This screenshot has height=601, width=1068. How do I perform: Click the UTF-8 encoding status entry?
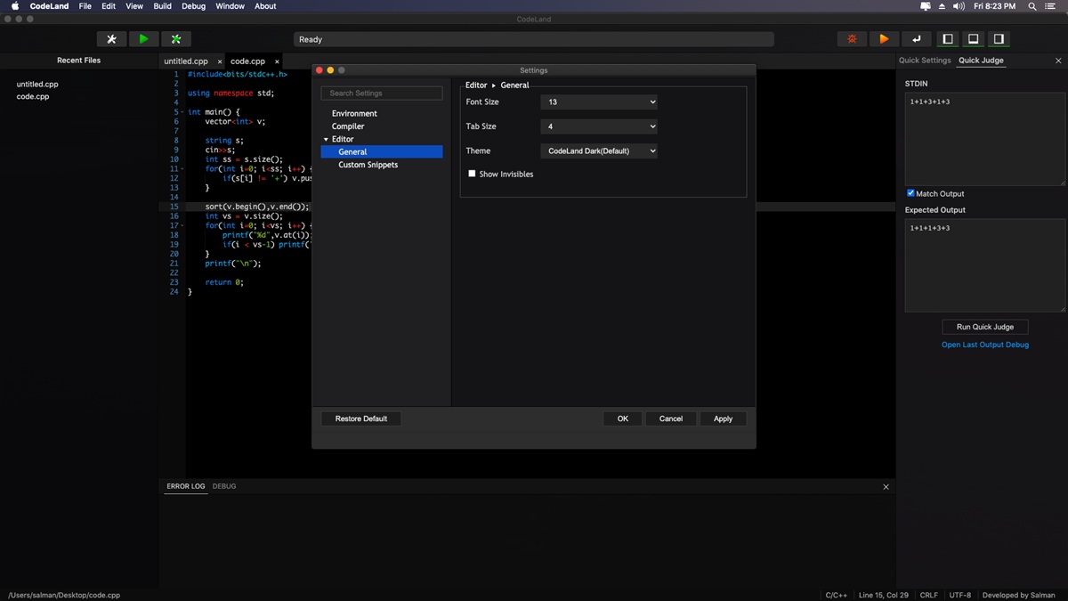(x=960, y=595)
